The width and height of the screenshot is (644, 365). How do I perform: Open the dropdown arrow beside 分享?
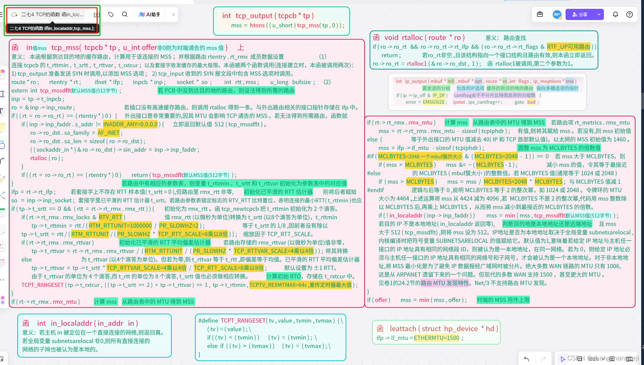pos(599,14)
